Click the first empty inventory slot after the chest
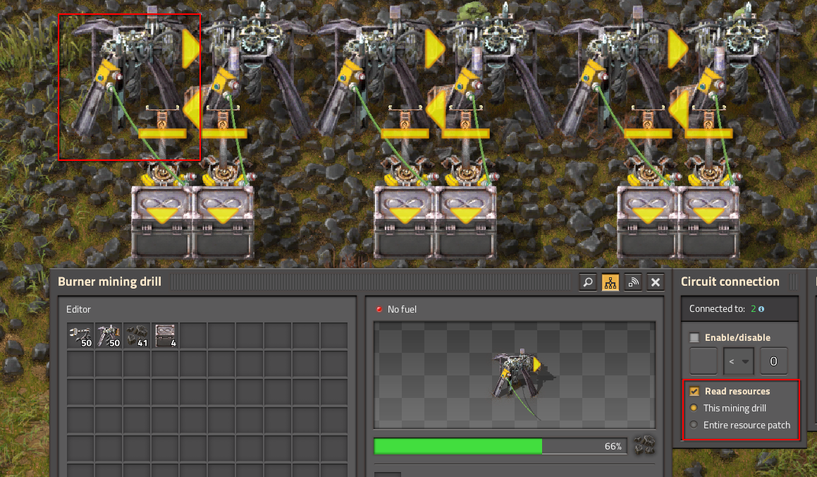Image resolution: width=817 pixels, height=477 pixels. pos(193,336)
